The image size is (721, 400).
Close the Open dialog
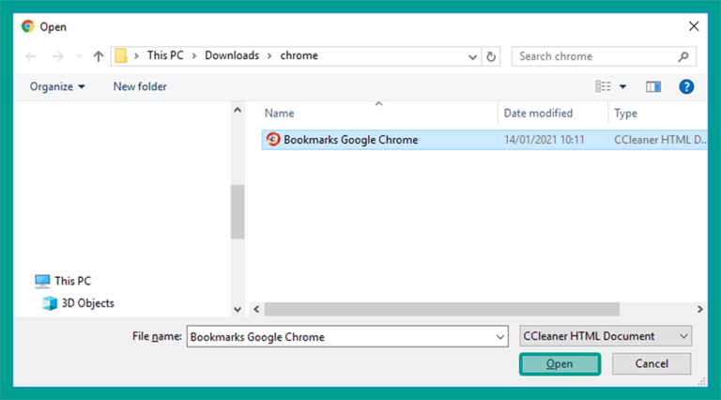coord(694,26)
